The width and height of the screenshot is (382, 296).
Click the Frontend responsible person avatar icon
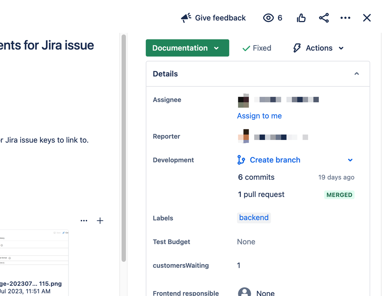[244, 292]
